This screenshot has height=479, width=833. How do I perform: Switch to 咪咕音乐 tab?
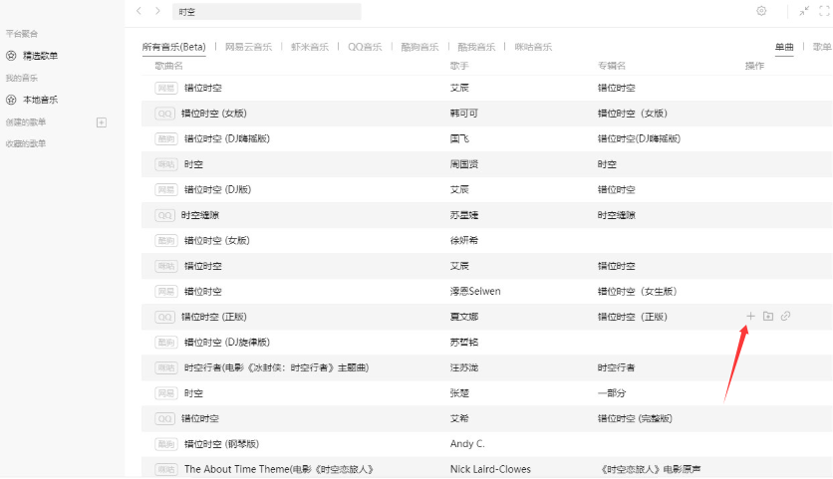click(533, 47)
